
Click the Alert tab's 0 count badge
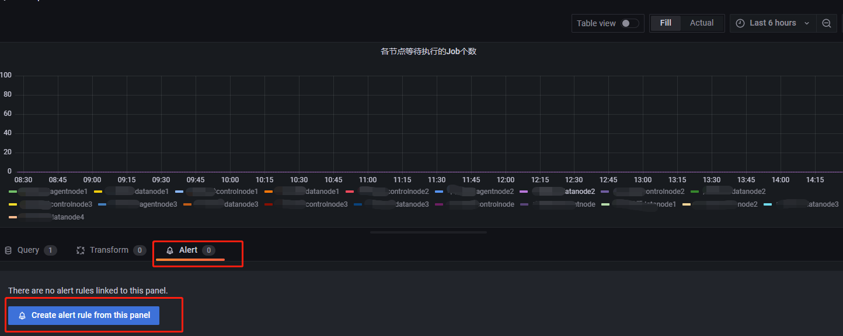[208, 250]
